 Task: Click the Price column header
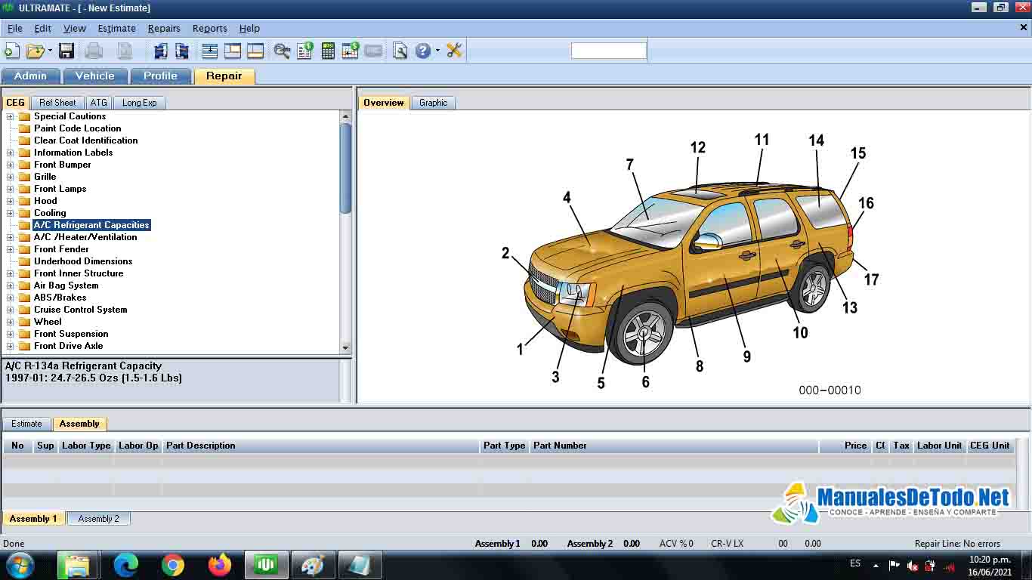coord(845,446)
